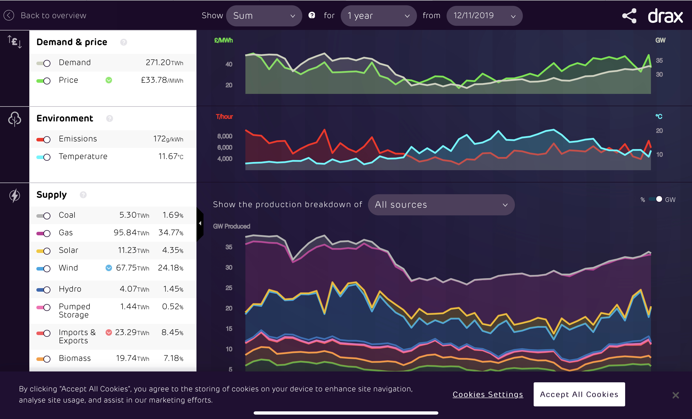Toggle the Emissions series switch
The width and height of the screenshot is (692, 419).
coord(43,139)
